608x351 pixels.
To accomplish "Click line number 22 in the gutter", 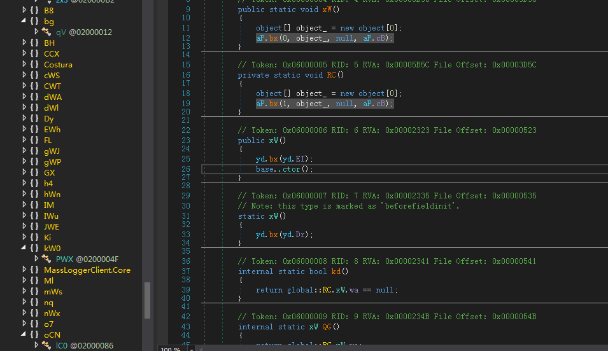I will 186,130.
